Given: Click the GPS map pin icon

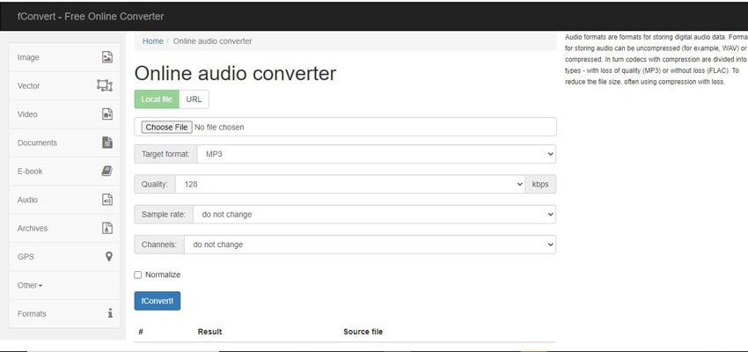Looking at the screenshot, I should (109, 257).
